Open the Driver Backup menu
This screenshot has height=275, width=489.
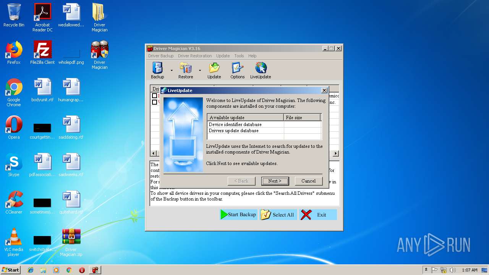point(161,56)
